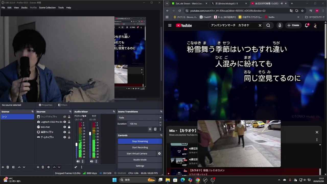Unlock the kick chat source
Screen dimensions: 327x184
tap(69, 127)
